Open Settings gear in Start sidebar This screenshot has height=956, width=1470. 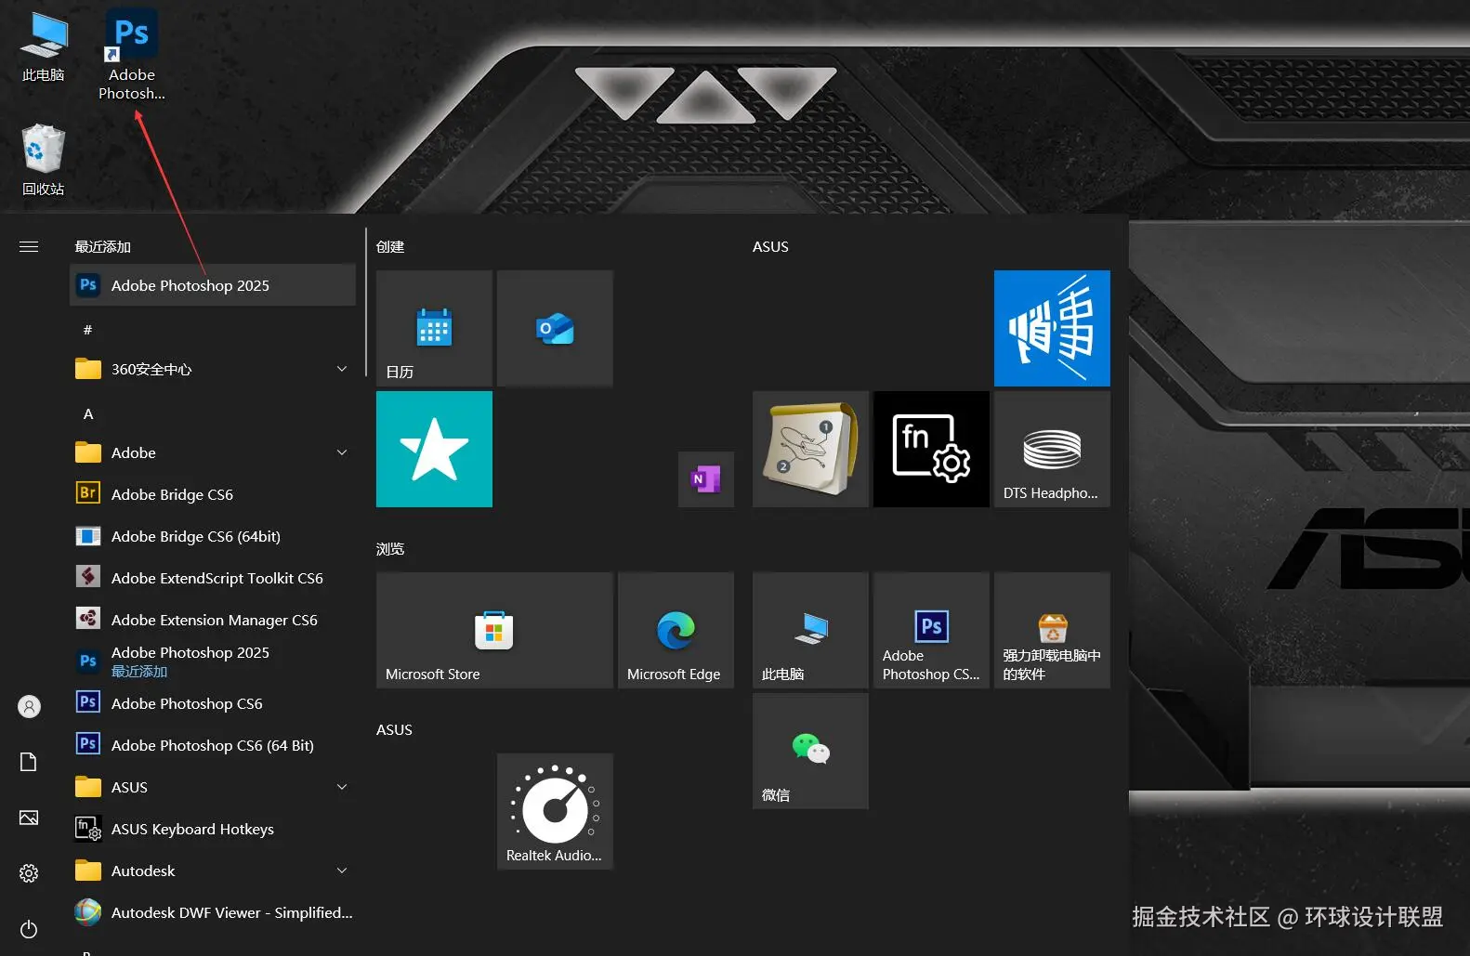click(29, 873)
